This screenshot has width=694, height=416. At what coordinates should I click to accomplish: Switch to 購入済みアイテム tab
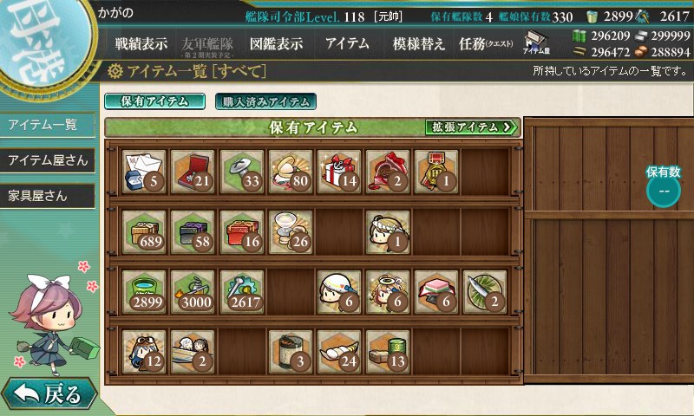[x=265, y=101]
